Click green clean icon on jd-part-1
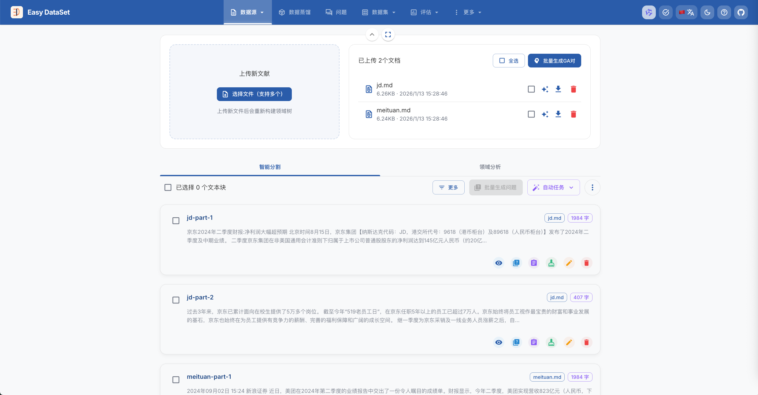The image size is (758, 395). (551, 263)
